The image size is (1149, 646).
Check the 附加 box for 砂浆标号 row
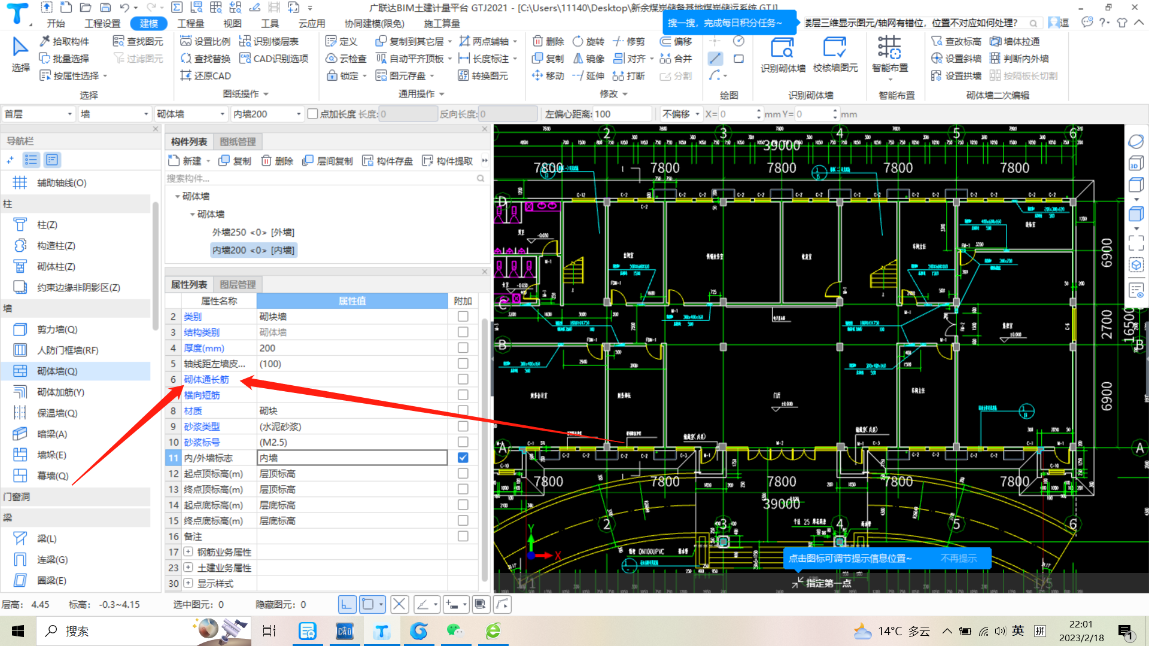[x=463, y=442]
